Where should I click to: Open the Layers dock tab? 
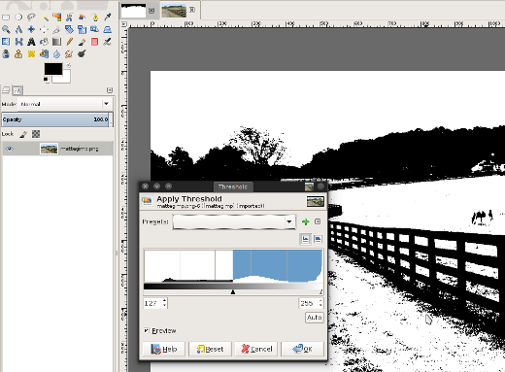6,90
